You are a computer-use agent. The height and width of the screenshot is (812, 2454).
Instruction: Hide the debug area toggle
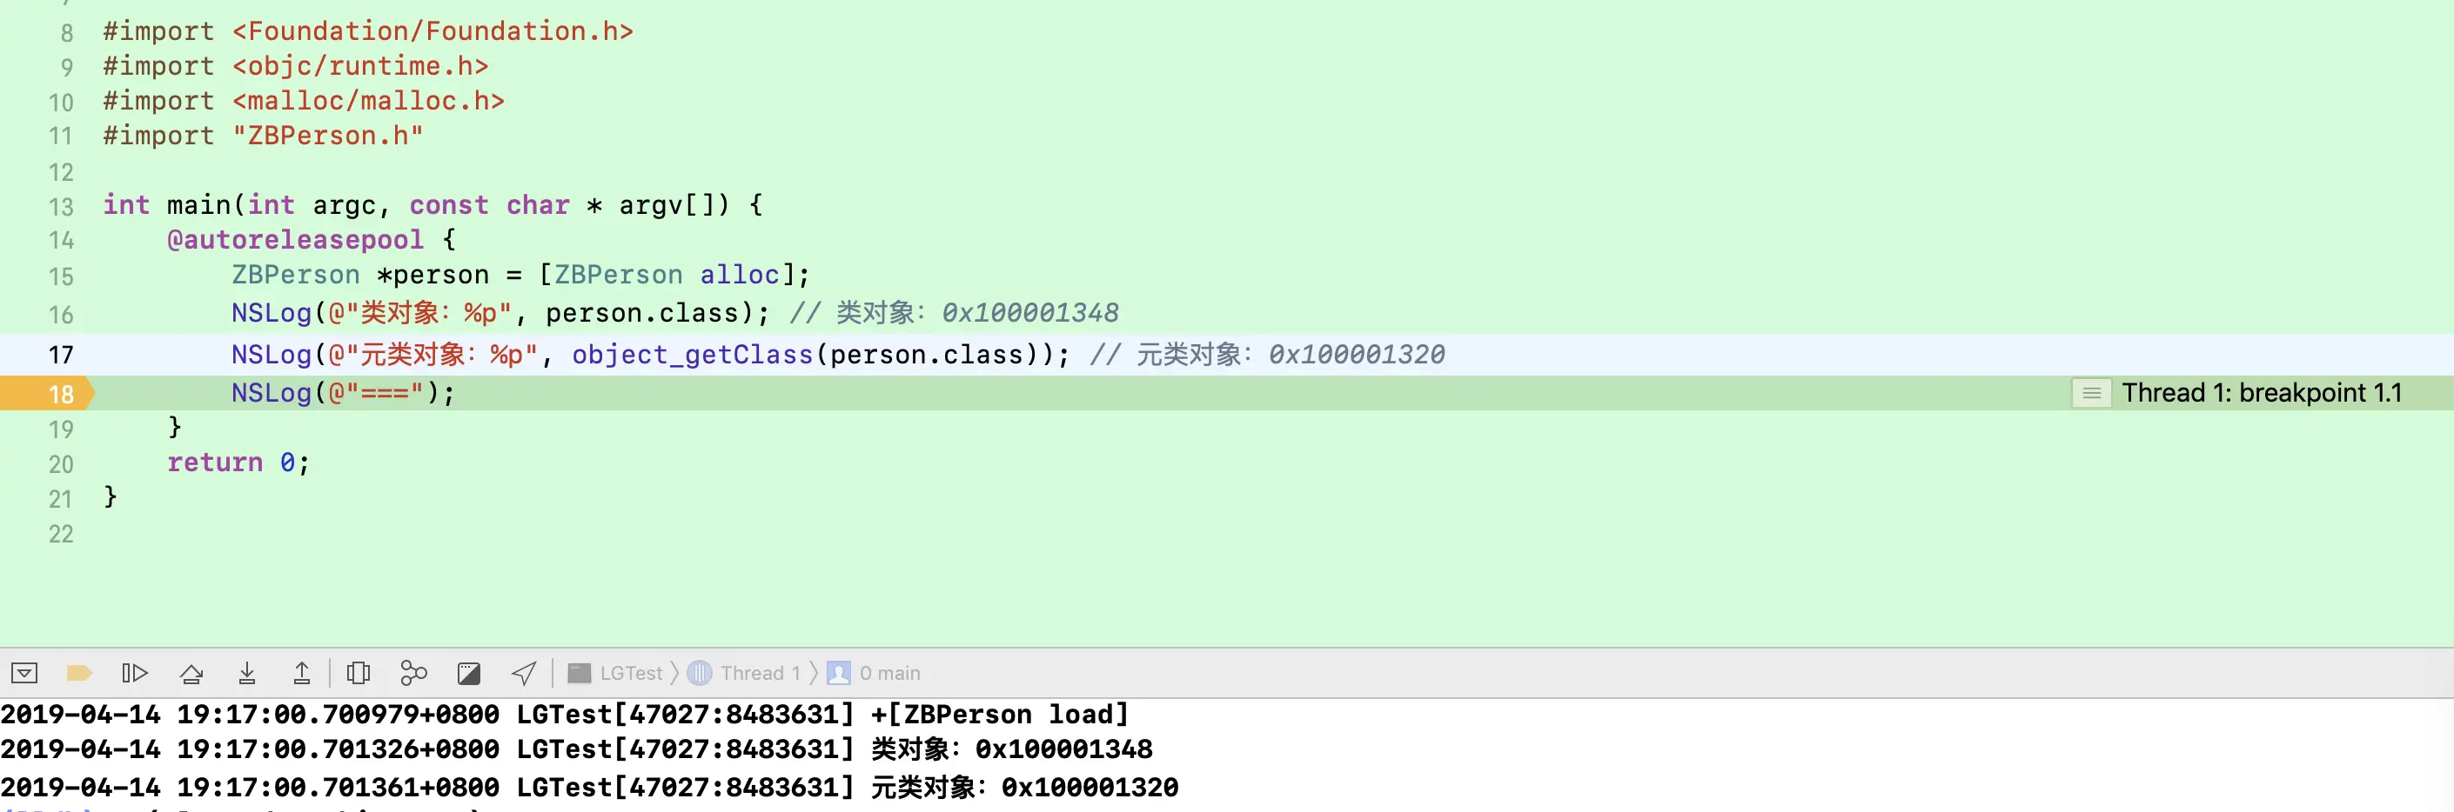pos(24,674)
